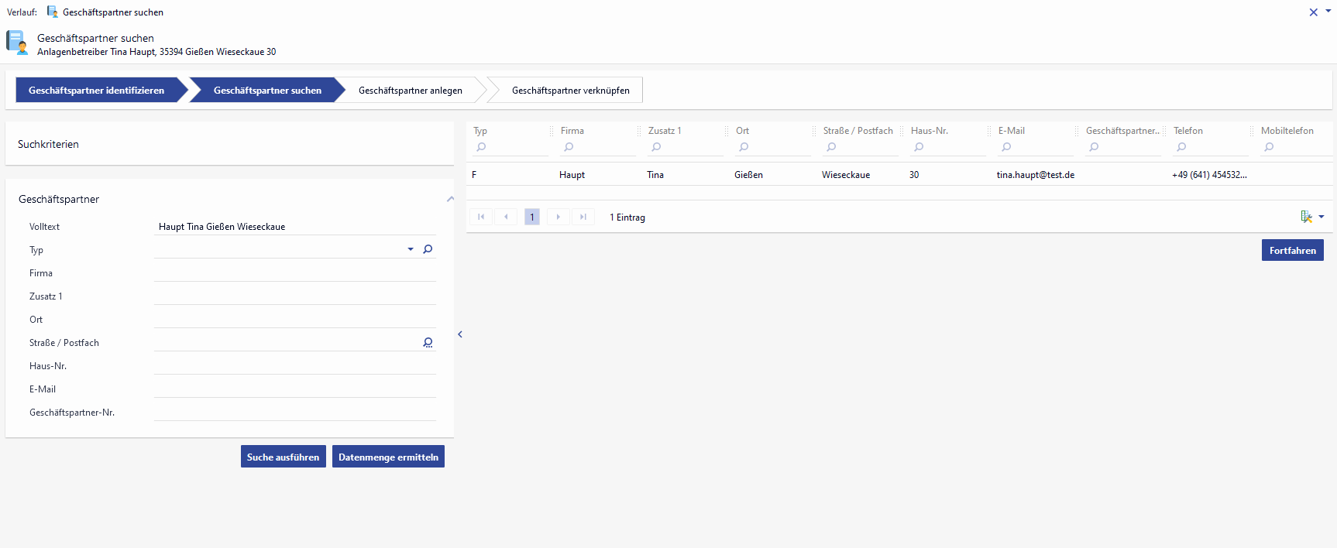Viewport: 1337px width, 548px height.
Task: Open the Typ dropdown arrow
Action: coord(411,249)
